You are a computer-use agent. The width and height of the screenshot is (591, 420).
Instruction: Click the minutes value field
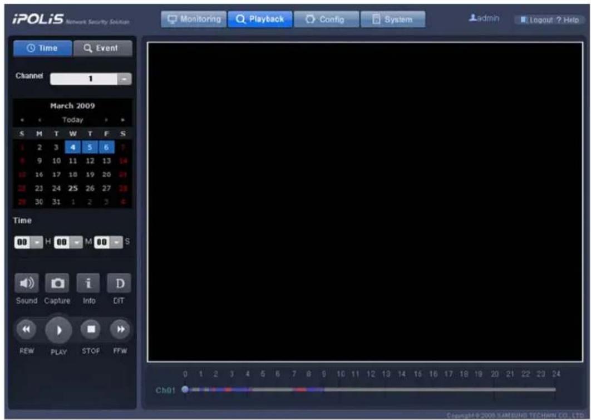click(x=62, y=242)
